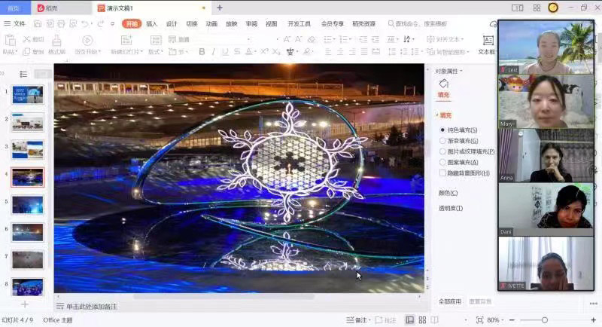This screenshot has height=327, width=602.
Task: Select the solid fill (纯色填充) radio button
Action: [x=442, y=130]
